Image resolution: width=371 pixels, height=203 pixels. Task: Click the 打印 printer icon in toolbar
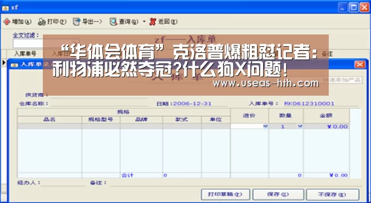pyautogui.click(x=42, y=22)
